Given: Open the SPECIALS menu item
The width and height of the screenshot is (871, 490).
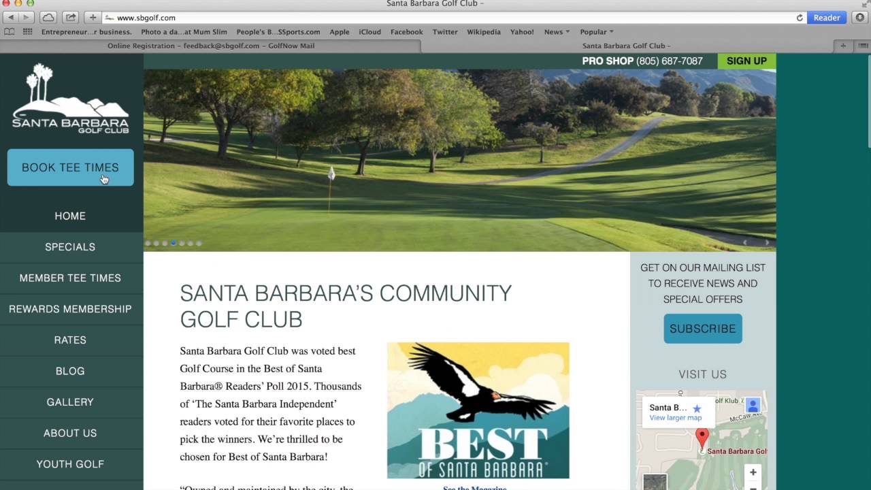Looking at the screenshot, I should tap(70, 247).
